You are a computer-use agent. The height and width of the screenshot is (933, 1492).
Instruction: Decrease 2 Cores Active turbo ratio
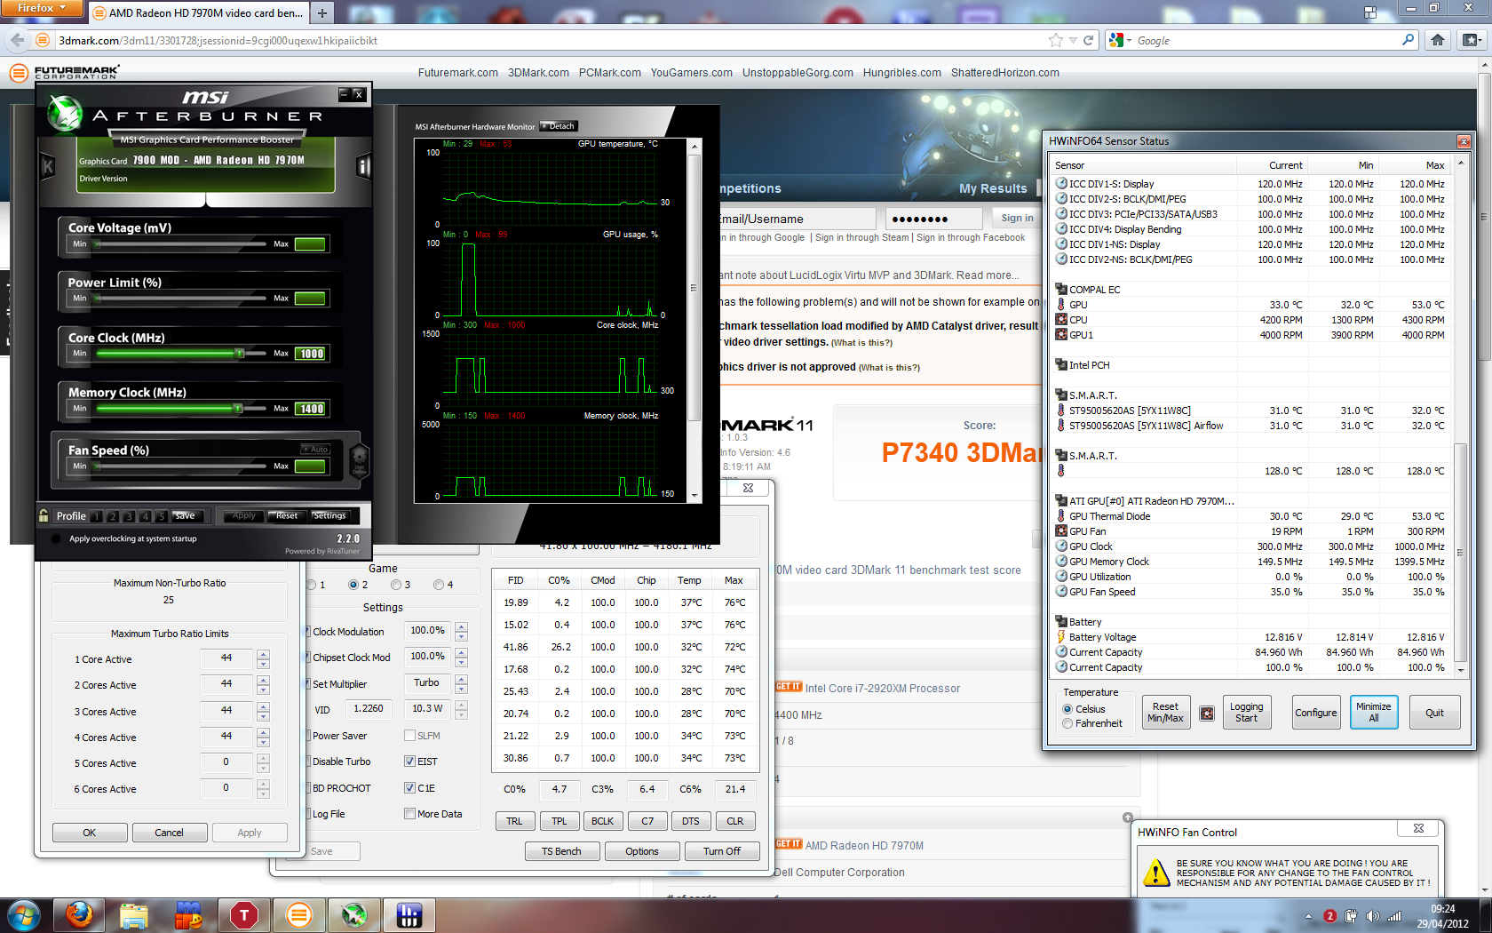pos(263,690)
